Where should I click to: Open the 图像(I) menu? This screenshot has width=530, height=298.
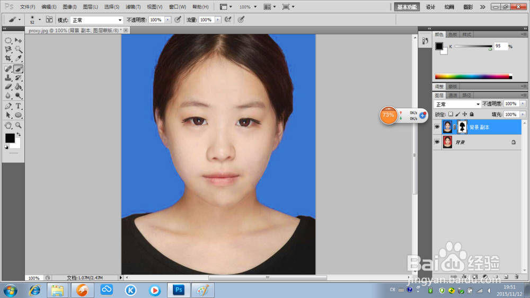pyautogui.click(x=69, y=7)
